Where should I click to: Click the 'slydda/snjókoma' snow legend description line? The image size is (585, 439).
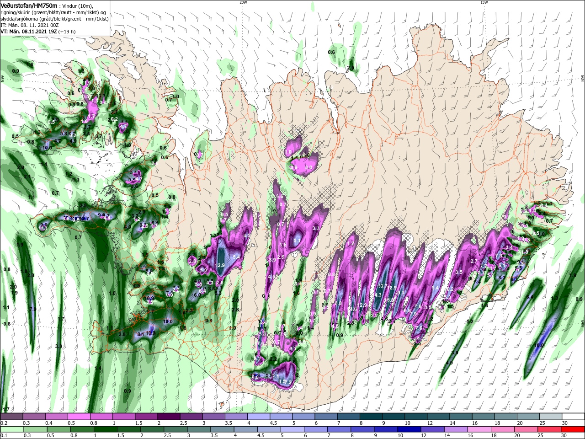(54, 19)
